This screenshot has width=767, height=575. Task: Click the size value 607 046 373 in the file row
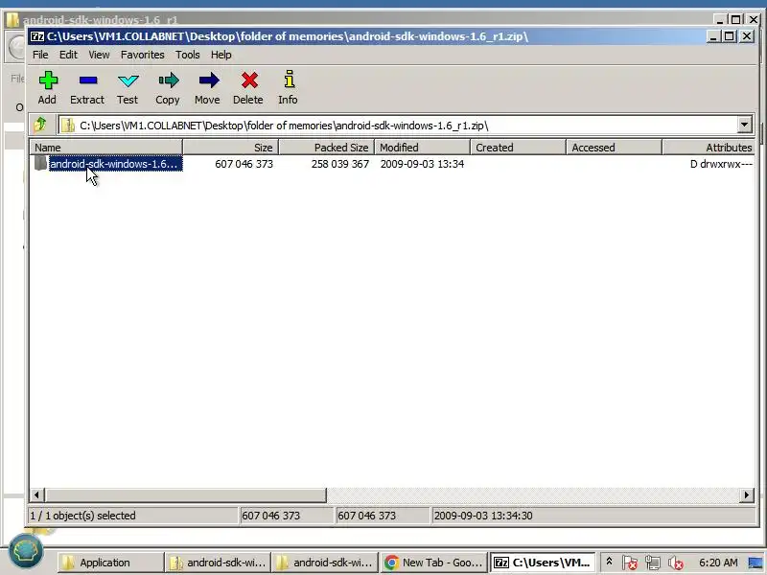pos(244,164)
